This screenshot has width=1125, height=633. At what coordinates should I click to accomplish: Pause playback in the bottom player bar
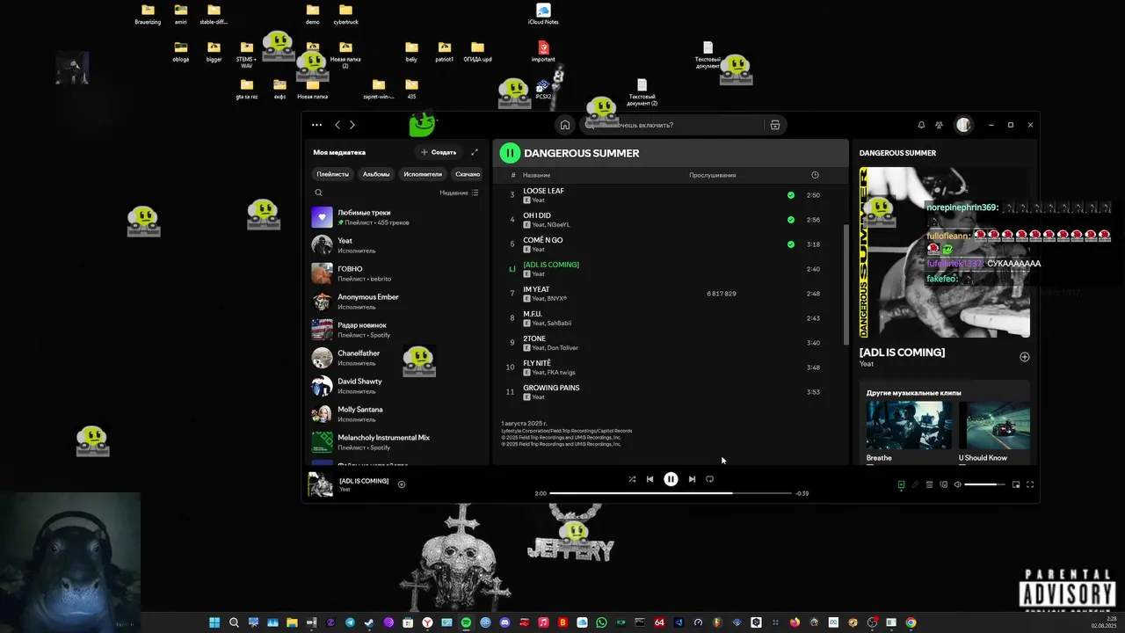[x=671, y=479]
